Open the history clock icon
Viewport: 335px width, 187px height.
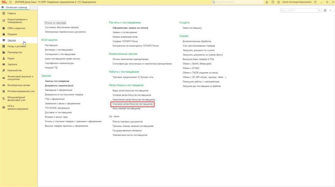coord(273,2)
